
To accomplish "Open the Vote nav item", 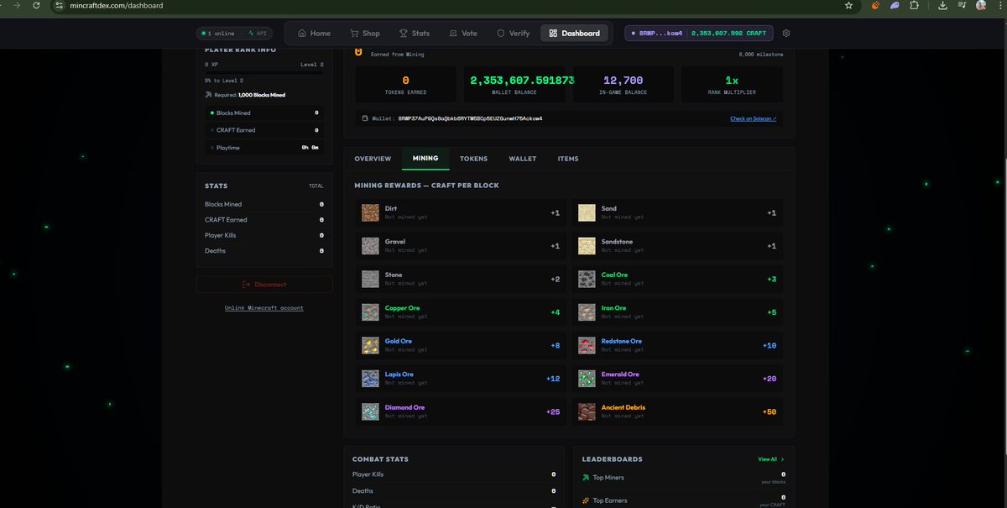I will point(463,34).
